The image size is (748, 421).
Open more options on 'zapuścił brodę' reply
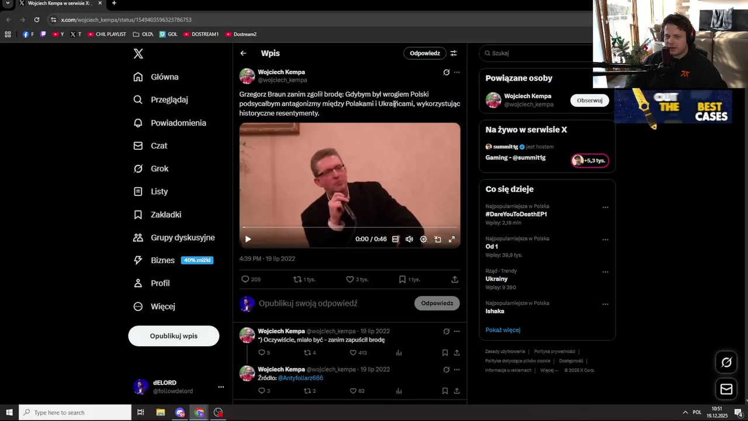(457, 331)
